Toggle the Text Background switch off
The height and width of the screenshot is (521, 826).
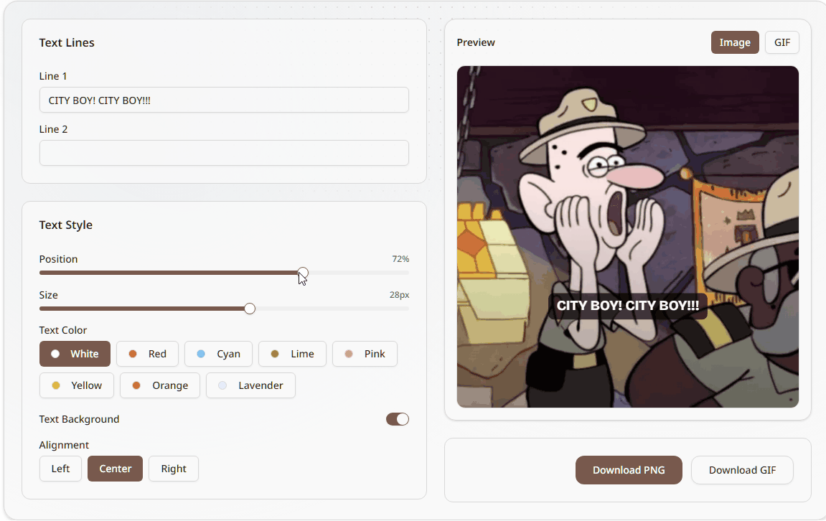pyautogui.click(x=397, y=419)
